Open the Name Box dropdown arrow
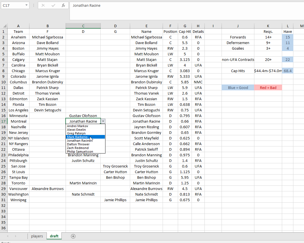Viewport: 304px width, 243px height. pos(26,5)
